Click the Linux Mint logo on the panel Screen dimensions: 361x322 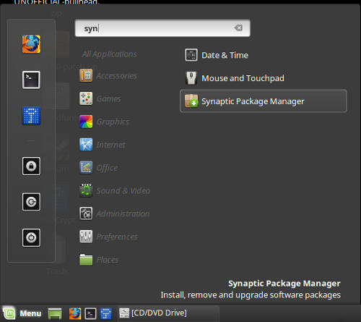[9, 313]
